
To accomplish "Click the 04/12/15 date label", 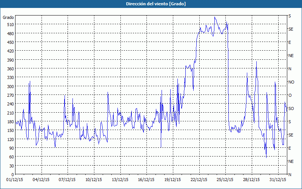I will (x=41, y=180).
